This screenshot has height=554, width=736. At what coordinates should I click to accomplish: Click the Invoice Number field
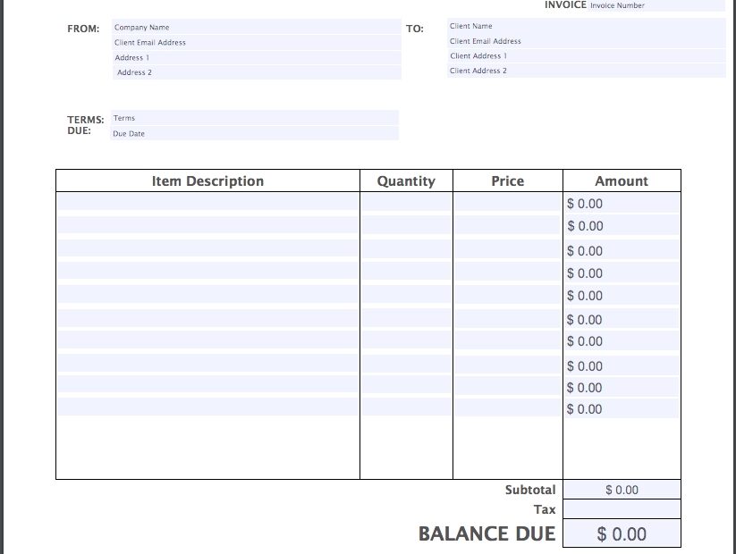pyautogui.click(x=617, y=4)
